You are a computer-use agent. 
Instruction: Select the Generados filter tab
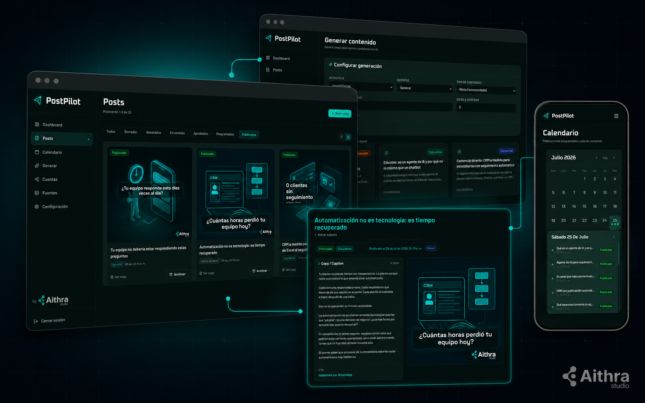(154, 132)
